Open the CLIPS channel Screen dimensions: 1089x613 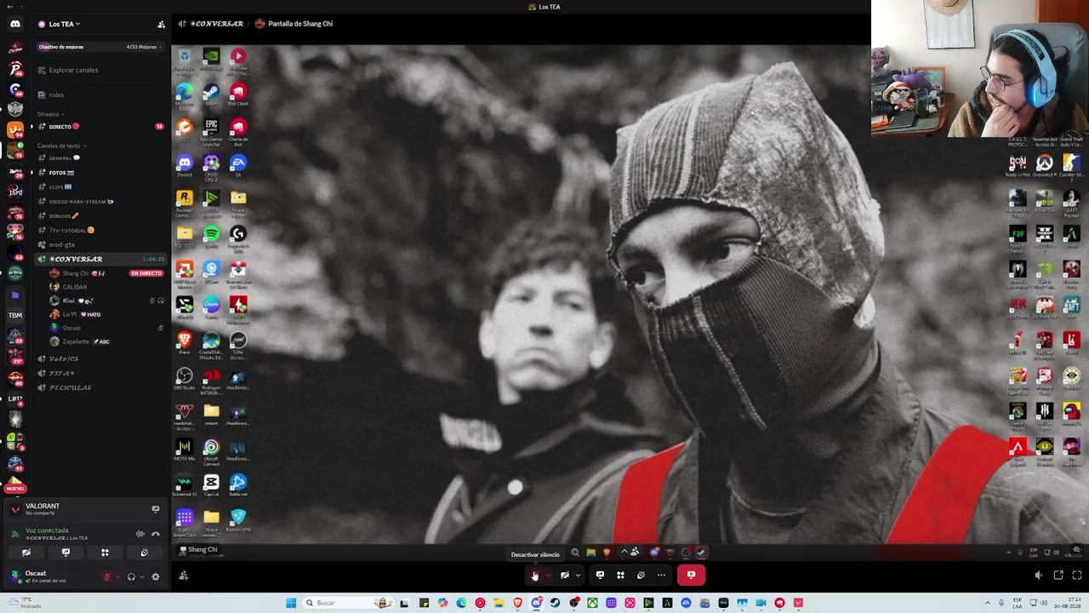click(100, 187)
